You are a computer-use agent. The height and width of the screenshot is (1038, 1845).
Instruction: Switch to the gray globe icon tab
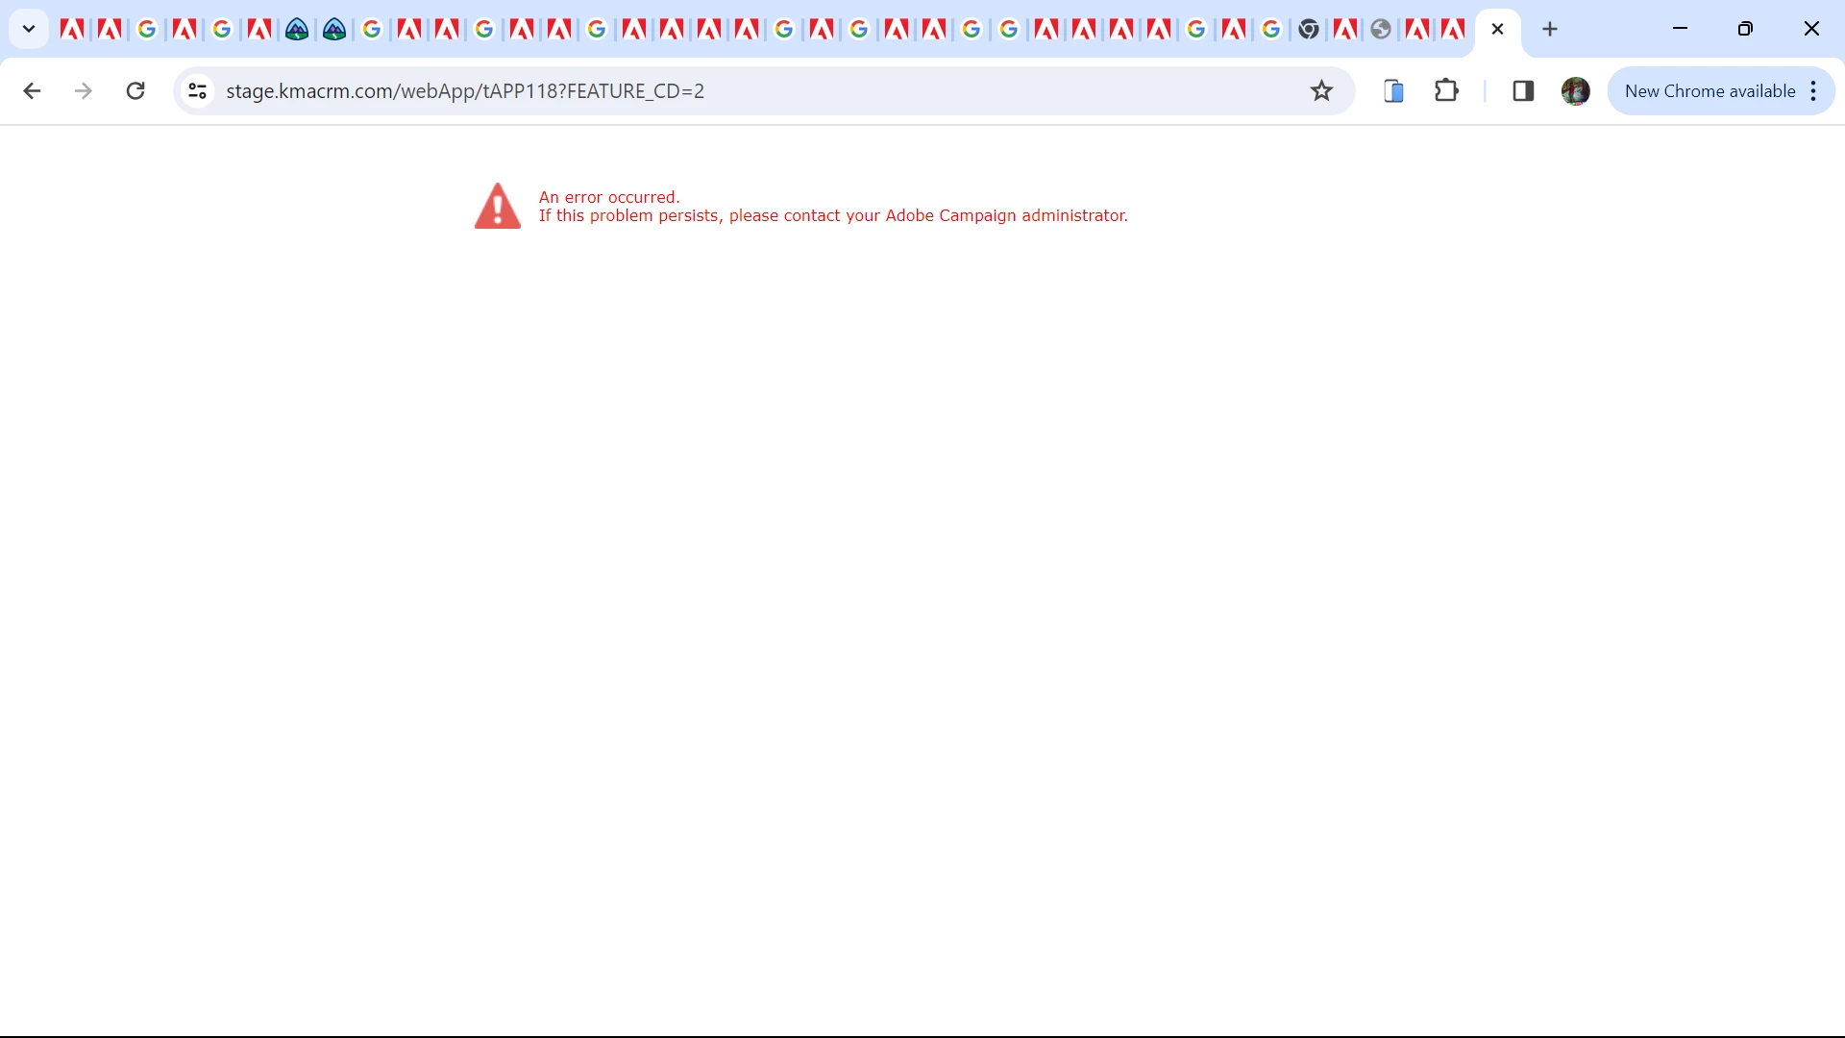point(1381,30)
